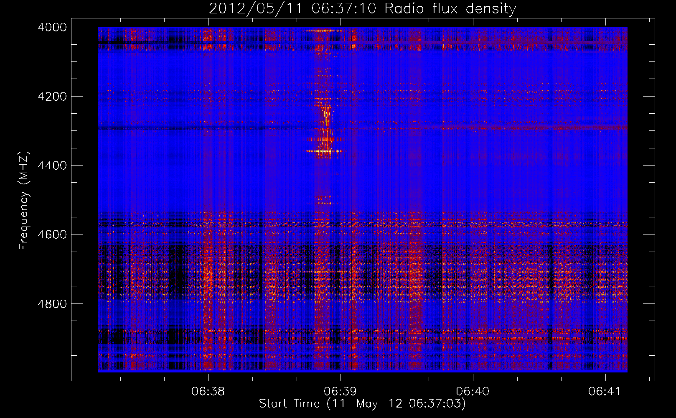The image size is (676, 418).
Task: Click the 'Frequency (MHZ)' axis title
Action: coord(24,201)
